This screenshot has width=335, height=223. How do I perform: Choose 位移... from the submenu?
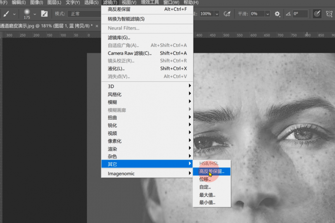coord(205,179)
